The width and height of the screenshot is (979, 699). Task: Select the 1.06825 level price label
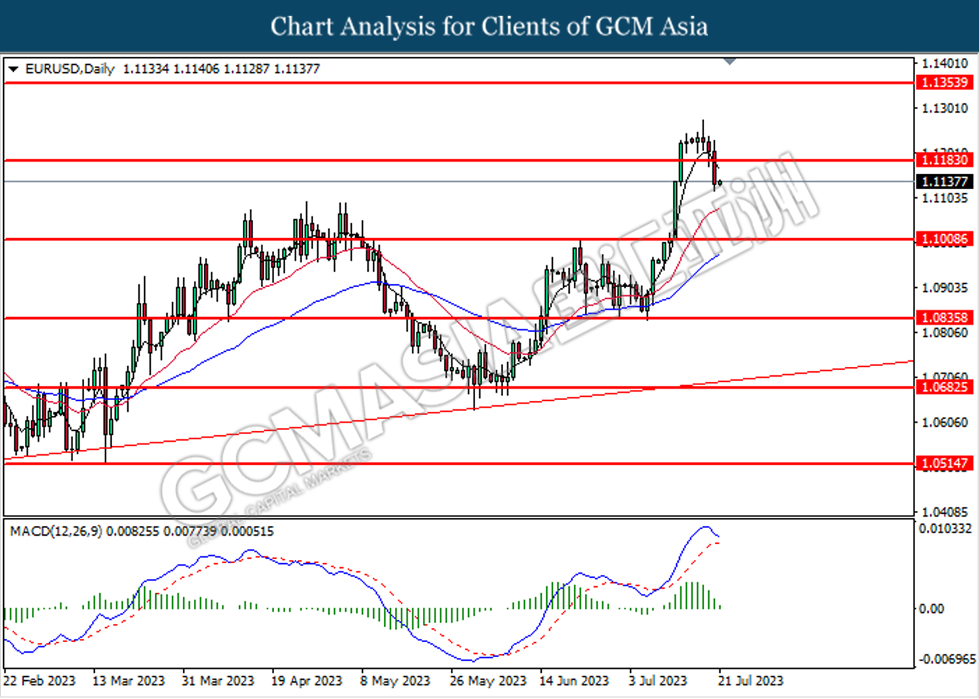coord(944,387)
